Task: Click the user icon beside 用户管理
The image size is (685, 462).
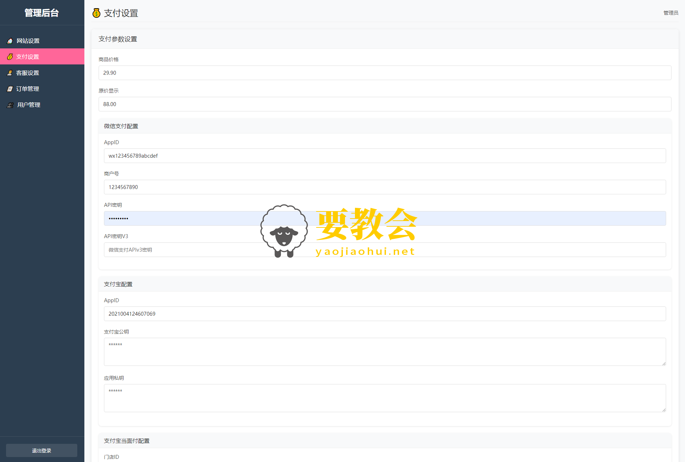Action: [x=10, y=105]
